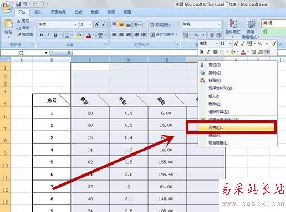This screenshot has width=286, height=212.
Task: Choose Column Width (列宽) in the context menu
Action: point(238,128)
